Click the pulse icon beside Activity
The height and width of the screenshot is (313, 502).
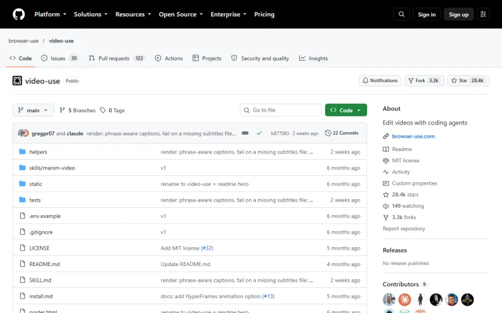[x=386, y=172]
